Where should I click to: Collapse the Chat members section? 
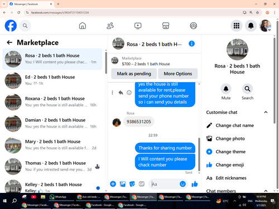(266, 191)
